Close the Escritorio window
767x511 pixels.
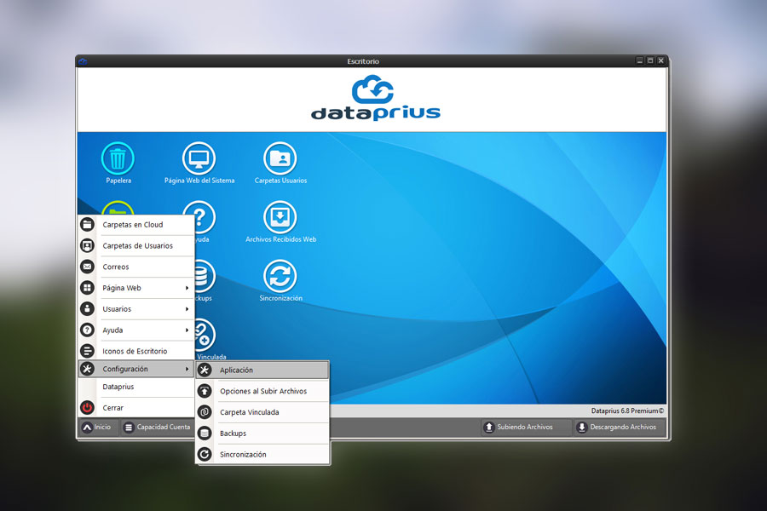(x=660, y=60)
